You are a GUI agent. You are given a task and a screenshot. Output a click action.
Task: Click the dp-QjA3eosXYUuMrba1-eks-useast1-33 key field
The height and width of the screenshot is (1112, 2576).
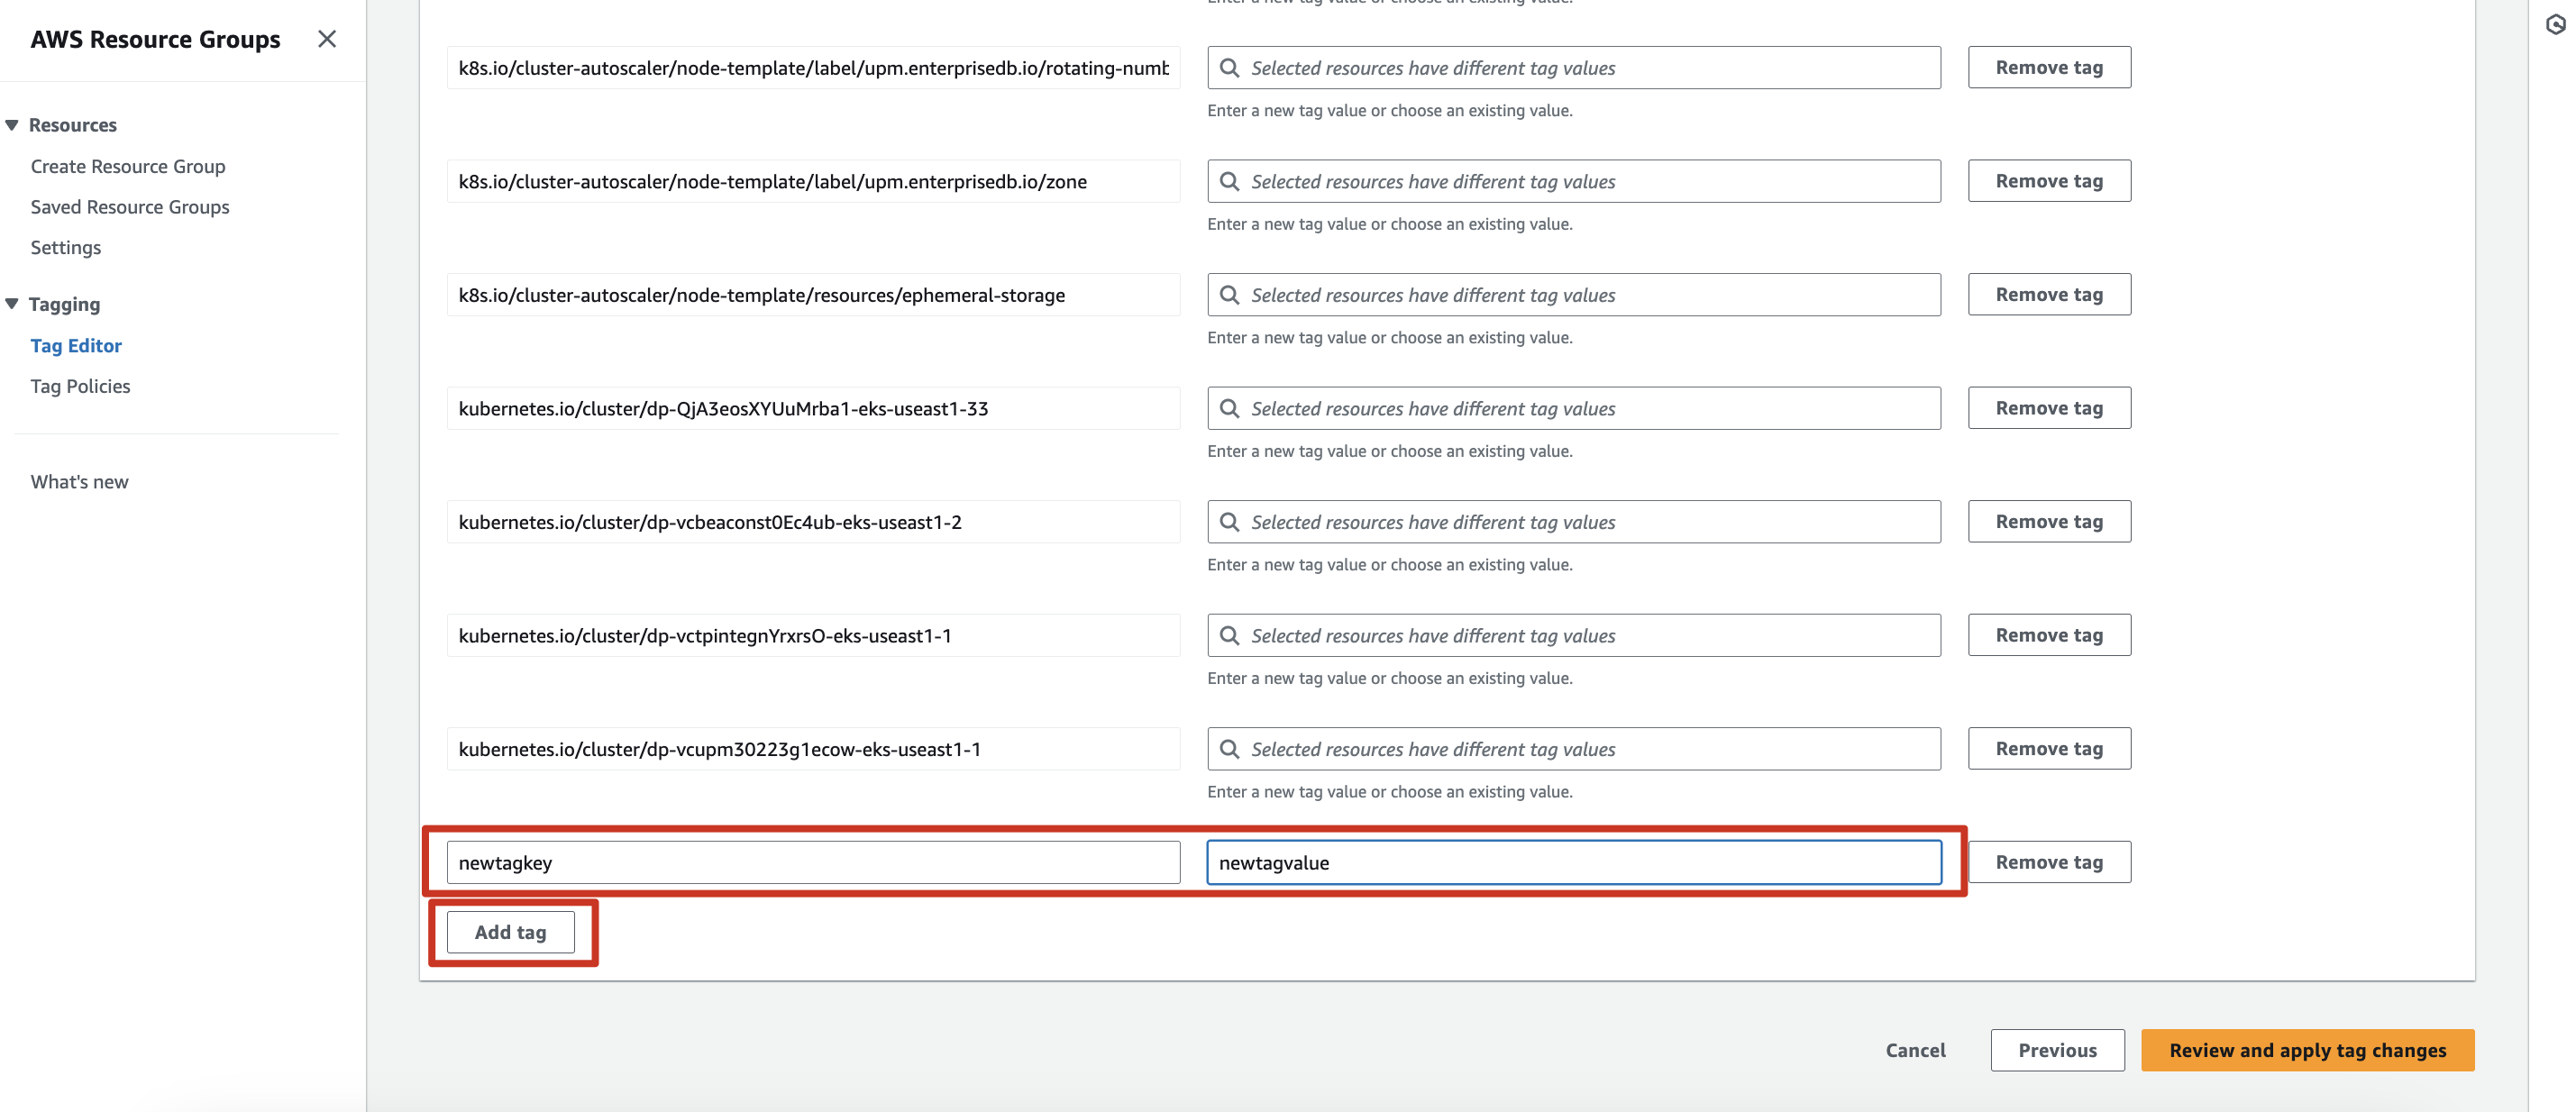point(813,408)
